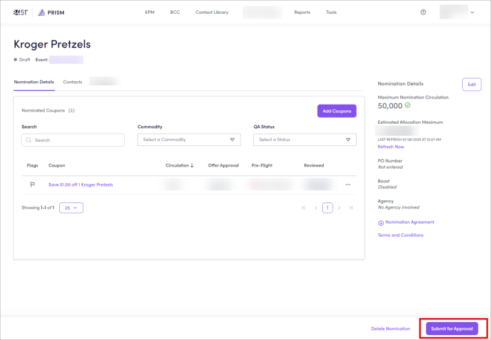Open the 25 rows per page dropdown
This screenshot has height=340, width=491.
pos(71,207)
